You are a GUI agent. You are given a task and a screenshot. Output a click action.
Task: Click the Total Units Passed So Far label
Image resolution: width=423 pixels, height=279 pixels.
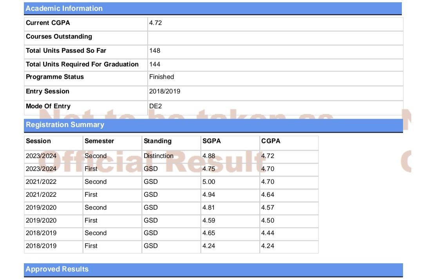(x=66, y=51)
